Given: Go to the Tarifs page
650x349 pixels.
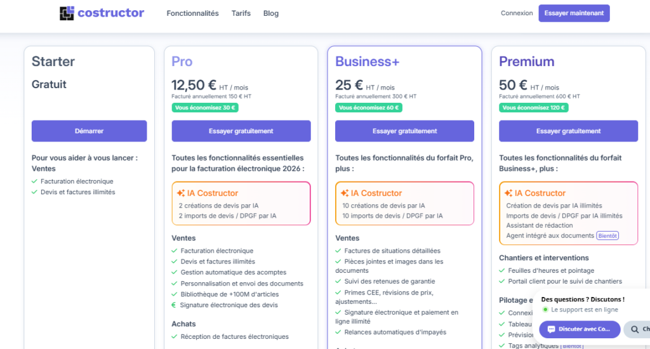Looking at the screenshot, I should [x=241, y=13].
